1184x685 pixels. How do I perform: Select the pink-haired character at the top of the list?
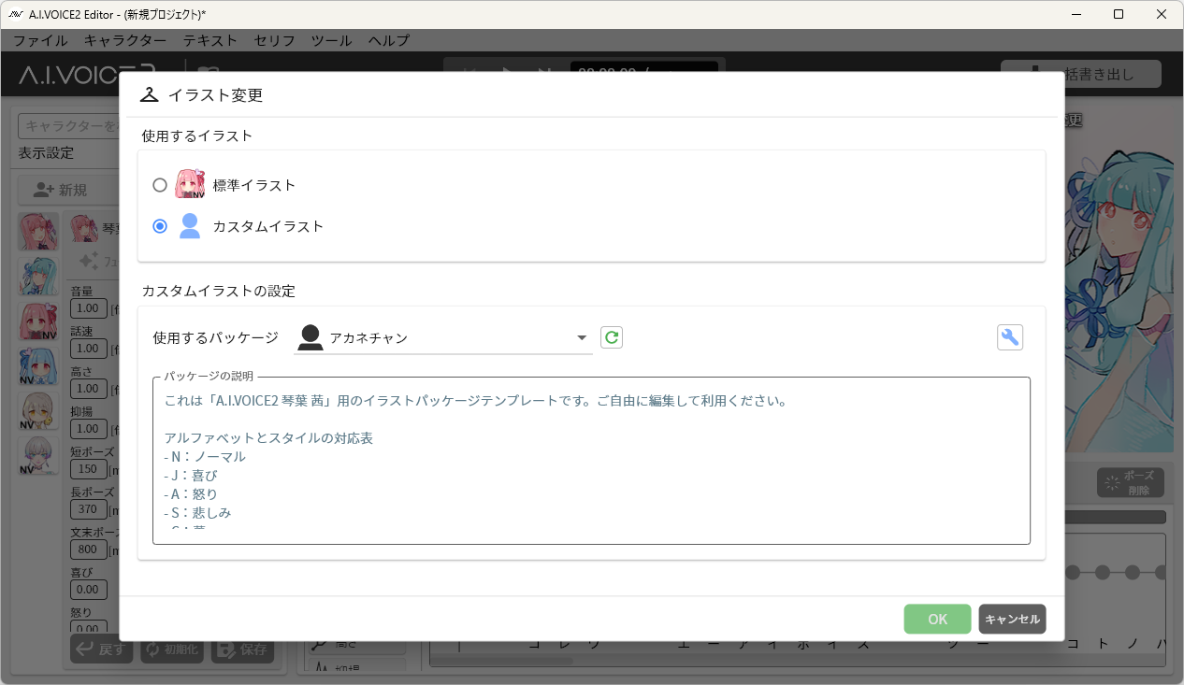(x=38, y=231)
